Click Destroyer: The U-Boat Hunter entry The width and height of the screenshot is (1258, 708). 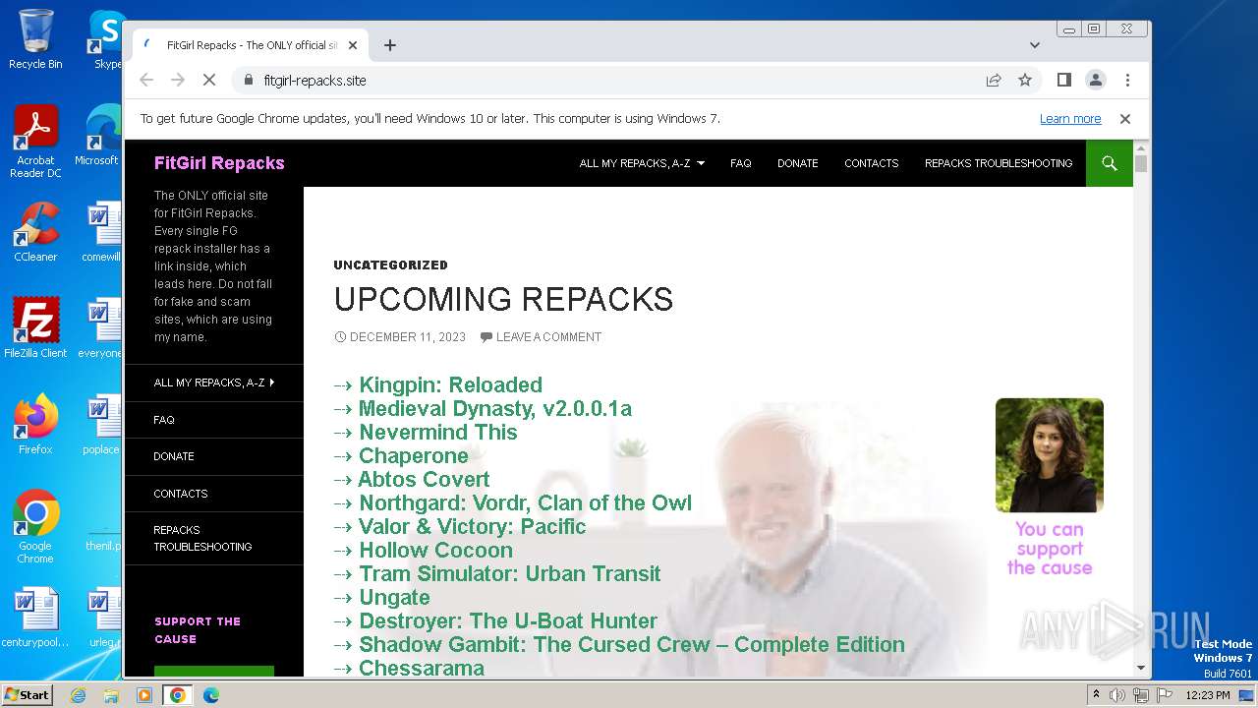click(x=508, y=620)
